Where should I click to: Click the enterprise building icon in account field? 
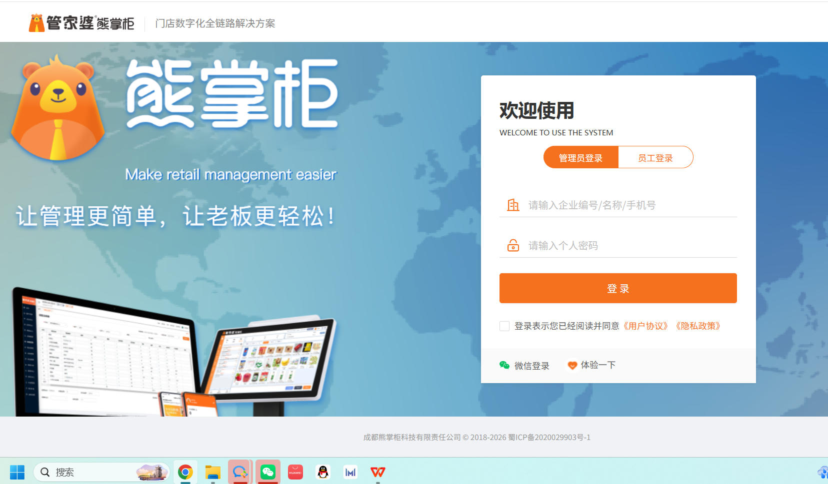(x=513, y=205)
